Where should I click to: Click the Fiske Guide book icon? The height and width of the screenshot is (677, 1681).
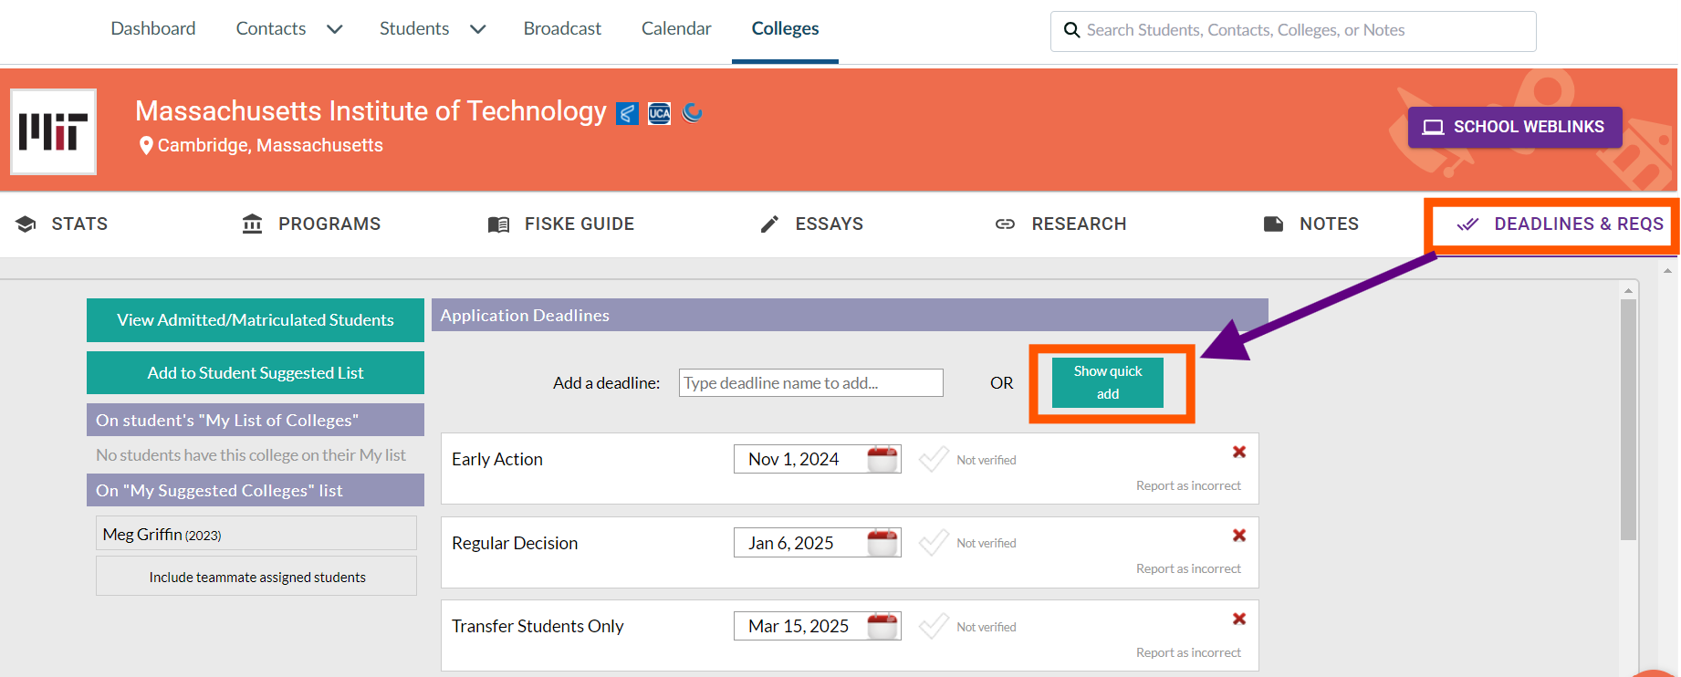(498, 224)
